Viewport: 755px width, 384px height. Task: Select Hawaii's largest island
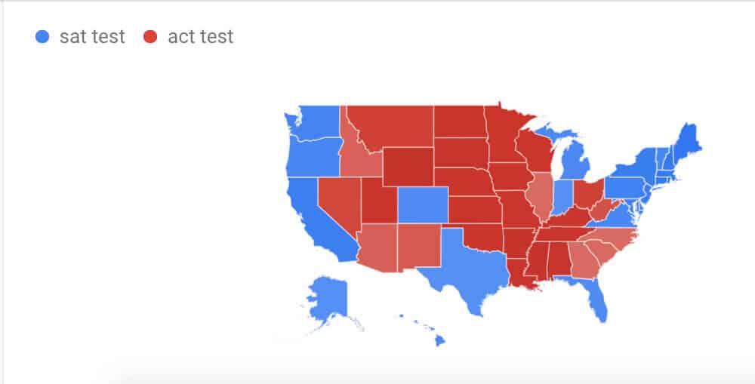(440, 341)
